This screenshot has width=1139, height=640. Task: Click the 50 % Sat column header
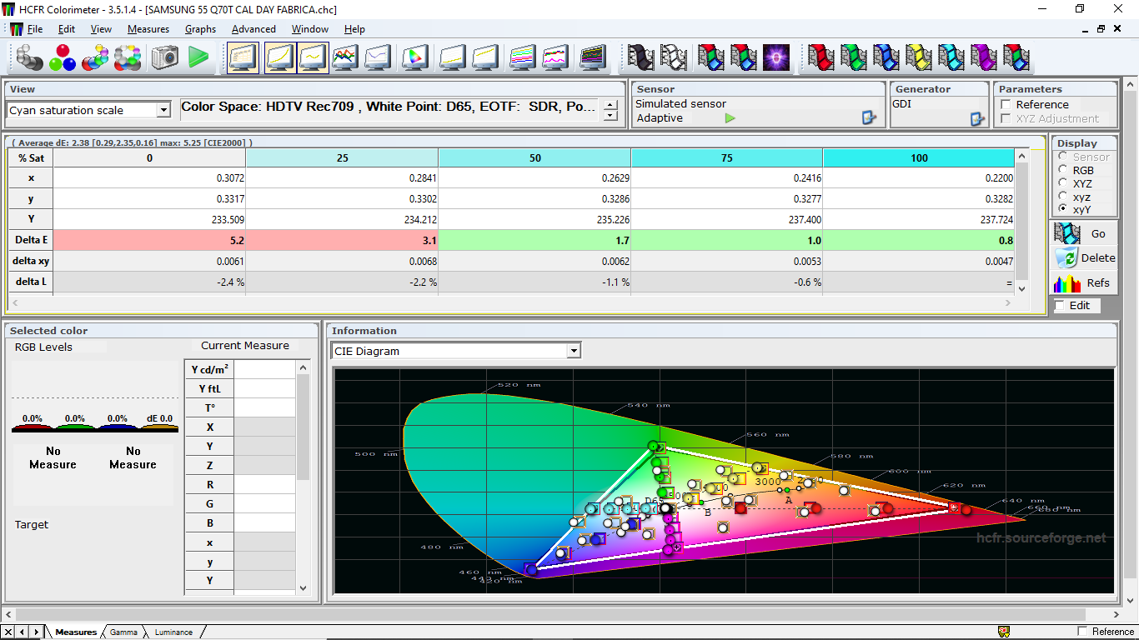click(534, 157)
